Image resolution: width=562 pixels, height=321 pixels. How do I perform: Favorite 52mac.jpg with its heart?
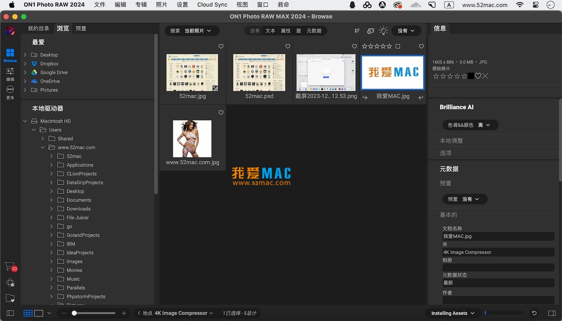pyautogui.click(x=221, y=46)
